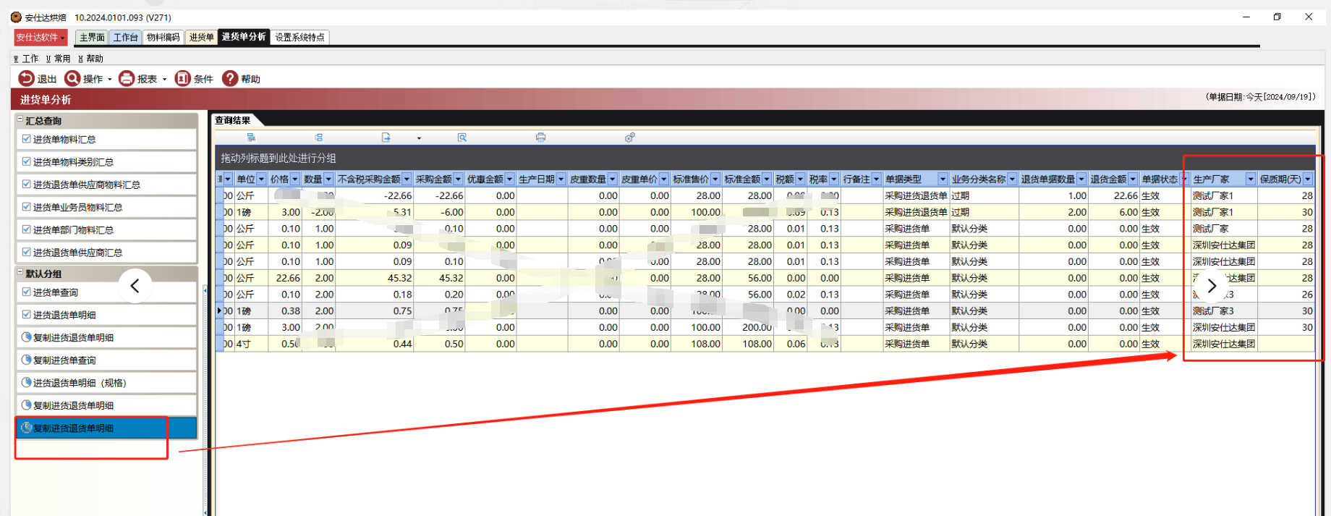Click the red 帮助 question mark icon
1331x516 pixels.
[230, 78]
